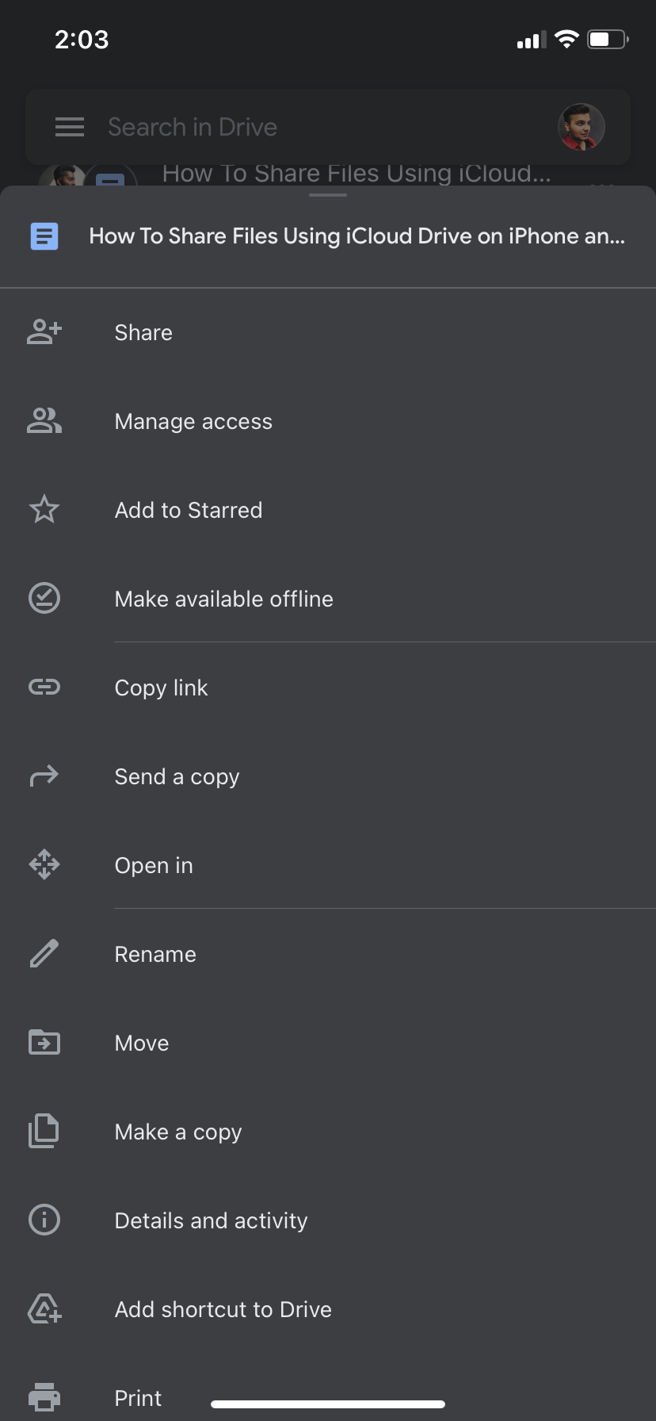Choose Copy link from the menu
The width and height of the screenshot is (656, 1421).
click(161, 688)
